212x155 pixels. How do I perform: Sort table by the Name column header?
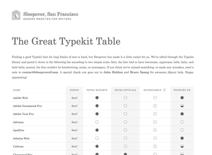click(x=17, y=90)
